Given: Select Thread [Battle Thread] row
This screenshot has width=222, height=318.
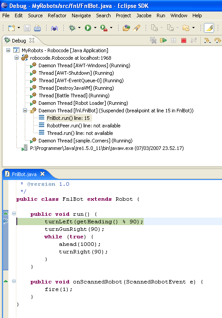Looking at the screenshot, I should [x=74, y=96].
